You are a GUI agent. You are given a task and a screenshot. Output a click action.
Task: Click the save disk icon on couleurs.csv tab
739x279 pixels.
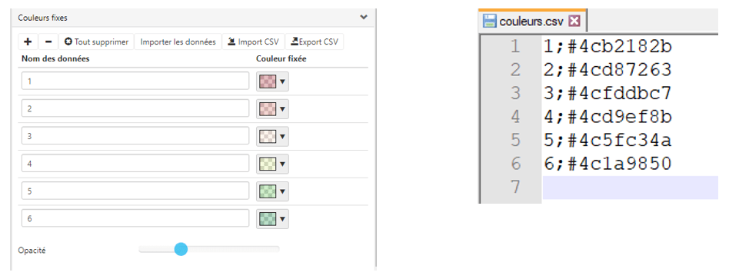click(490, 21)
